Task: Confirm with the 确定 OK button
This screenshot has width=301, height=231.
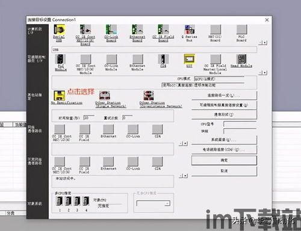Action: pos(224,161)
